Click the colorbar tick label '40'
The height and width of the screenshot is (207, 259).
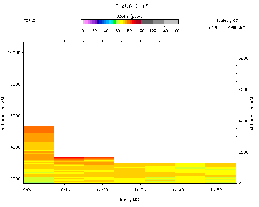coord(106,31)
